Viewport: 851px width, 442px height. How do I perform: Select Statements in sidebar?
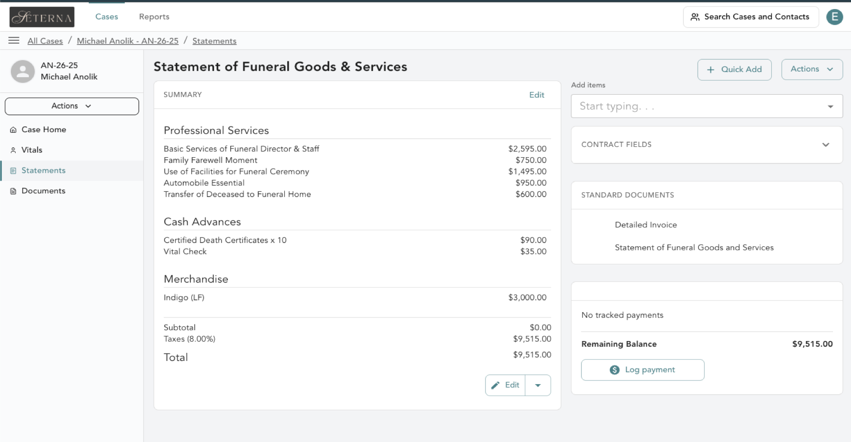tap(72, 171)
